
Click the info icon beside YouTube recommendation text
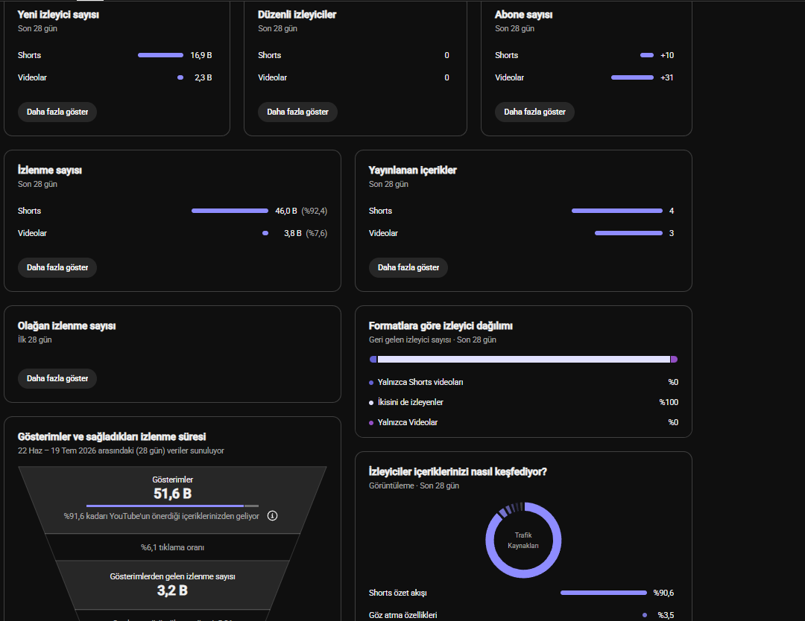[273, 516]
